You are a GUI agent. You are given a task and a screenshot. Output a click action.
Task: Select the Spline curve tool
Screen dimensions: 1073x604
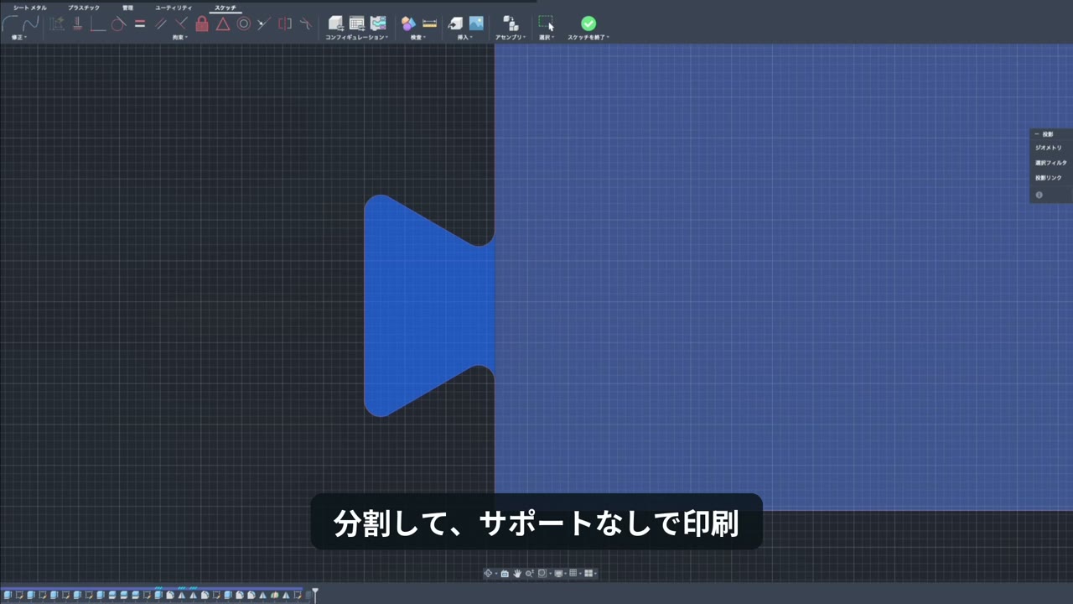tap(30, 23)
